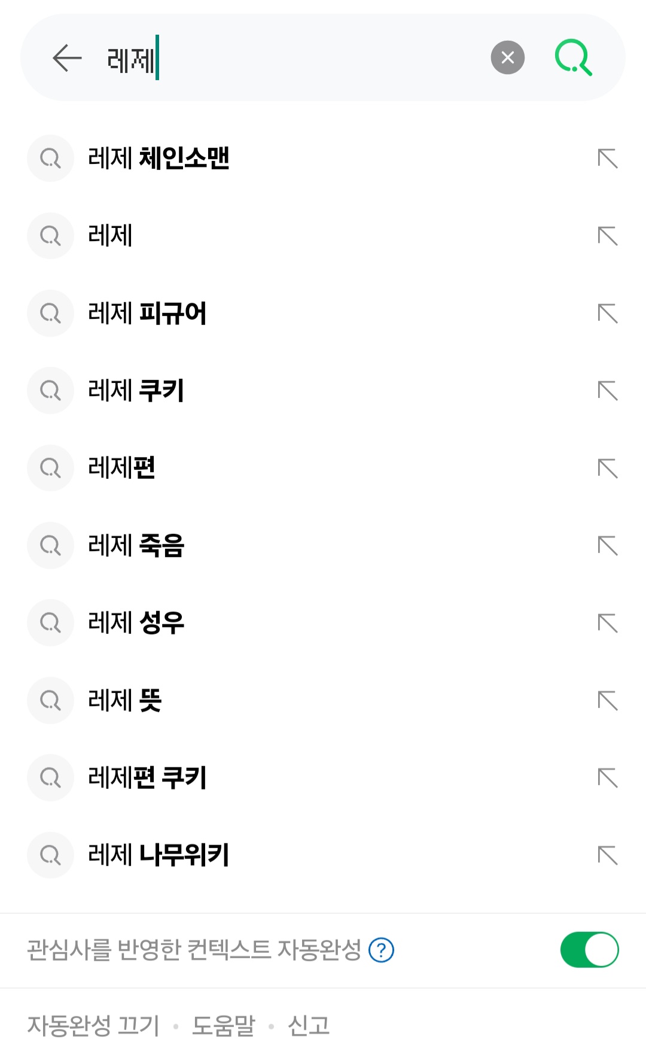Viewport: 646px width, 1054px height.
Task: Tap '자동완성 끄기' link
Action: click(93, 1025)
